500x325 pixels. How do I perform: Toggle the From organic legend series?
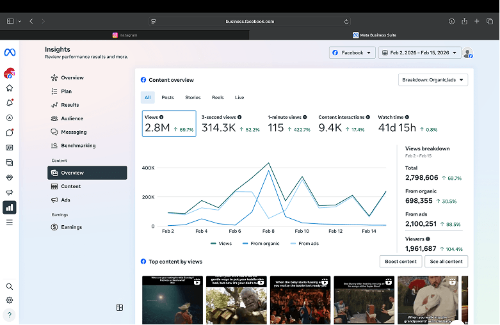[261, 244]
